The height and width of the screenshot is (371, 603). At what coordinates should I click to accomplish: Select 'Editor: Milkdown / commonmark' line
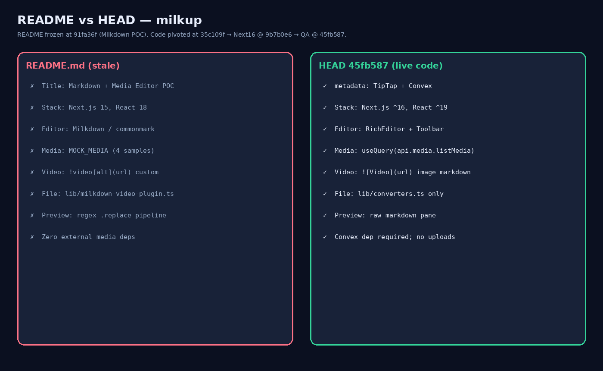click(98, 129)
